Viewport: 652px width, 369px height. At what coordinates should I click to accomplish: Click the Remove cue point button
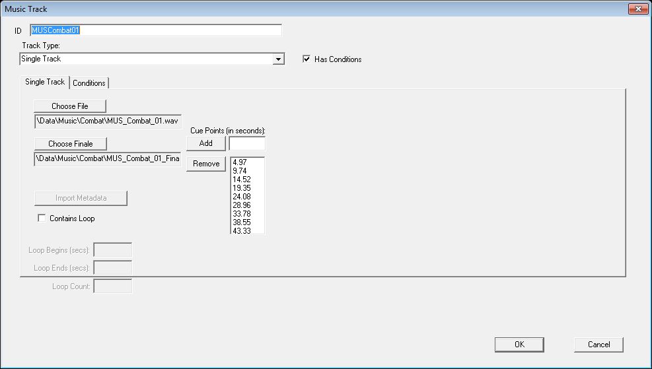tap(206, 164)
